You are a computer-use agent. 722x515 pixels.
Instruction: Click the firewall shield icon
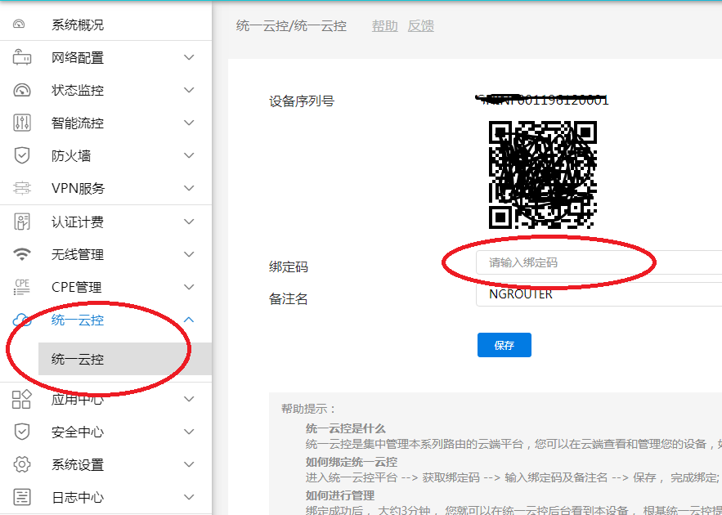point(22,155)
